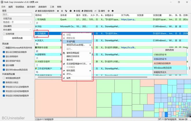Click the 开始 row icon
The image size is (191, 121).
36,26
